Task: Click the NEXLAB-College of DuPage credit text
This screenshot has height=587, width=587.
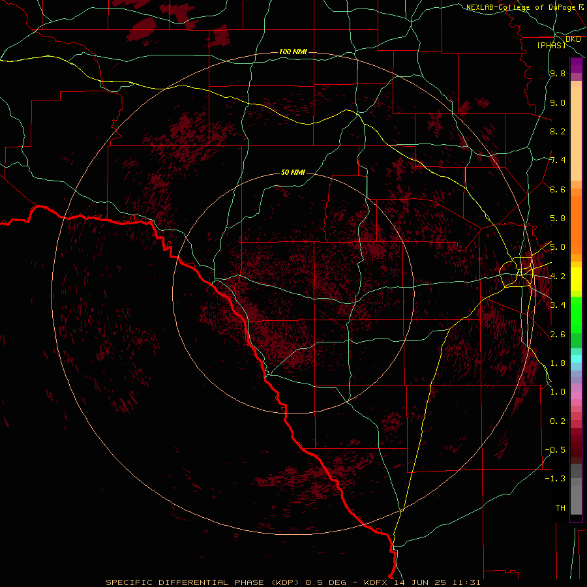Action: (520, 7)
